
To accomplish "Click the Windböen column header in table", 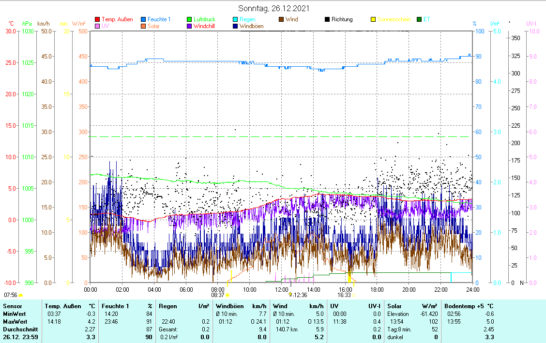I will 229,306.
